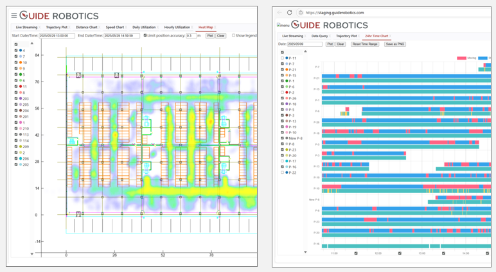Image resolution: width=496 pixels, height=272 pixels.
Task: Click the browser back arrow
Action: point(279,12)
